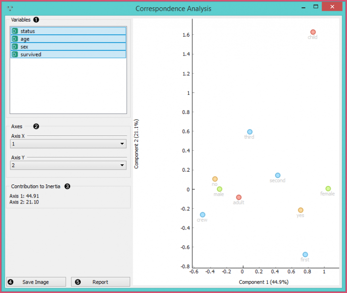The height and width of the screenshot is (293, 347).
Task: Click the blue first data point
Action: (305, 254)
